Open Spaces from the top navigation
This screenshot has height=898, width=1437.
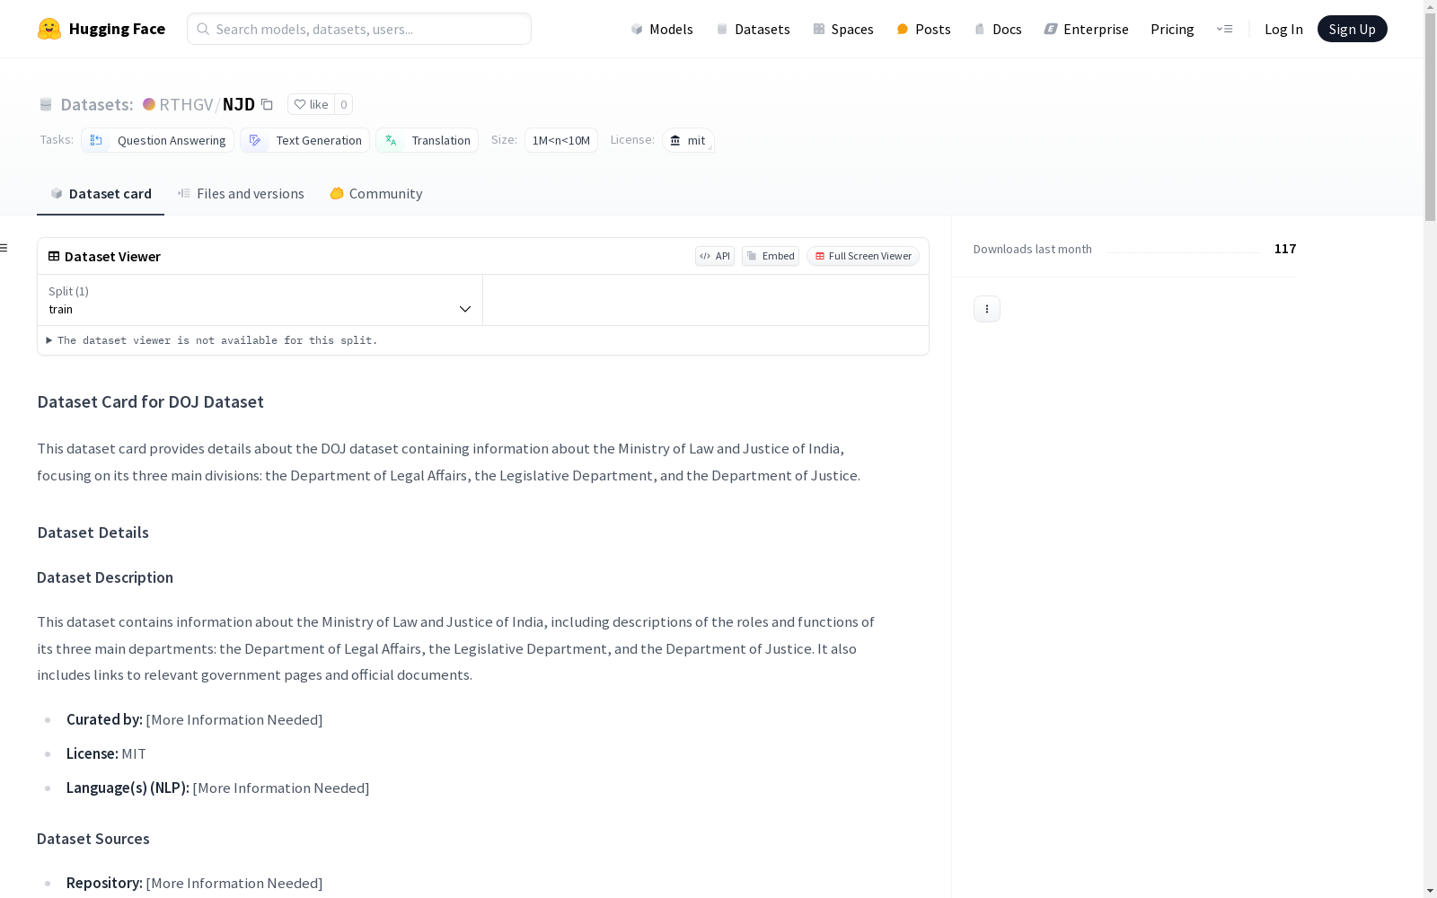[x=843, y=29]
